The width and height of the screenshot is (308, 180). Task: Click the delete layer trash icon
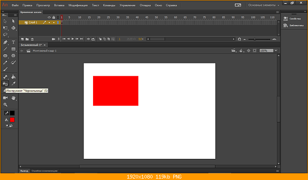pos(32,39)
